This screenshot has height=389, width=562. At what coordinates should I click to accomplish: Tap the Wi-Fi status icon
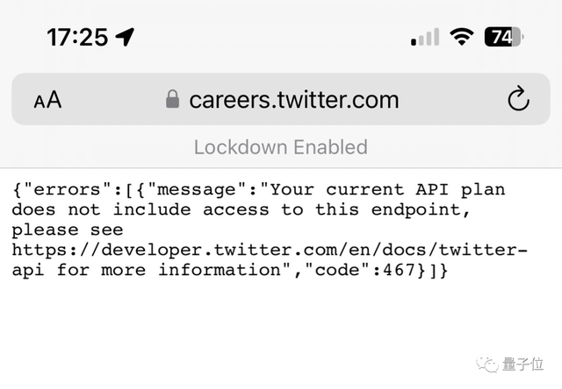460,37
